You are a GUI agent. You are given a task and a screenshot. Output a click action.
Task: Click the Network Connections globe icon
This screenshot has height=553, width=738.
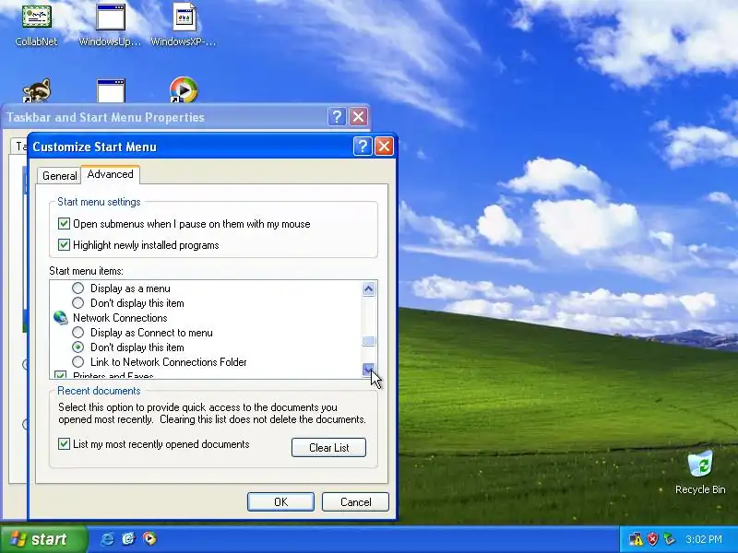[x=61, y=318]
